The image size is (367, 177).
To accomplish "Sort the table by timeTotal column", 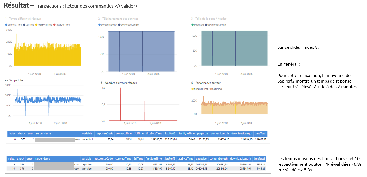I will [261, 134].
